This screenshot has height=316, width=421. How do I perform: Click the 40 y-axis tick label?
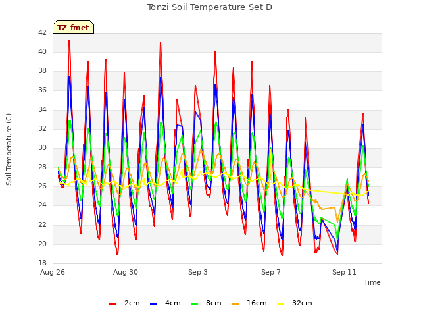(x=42, y=51)
